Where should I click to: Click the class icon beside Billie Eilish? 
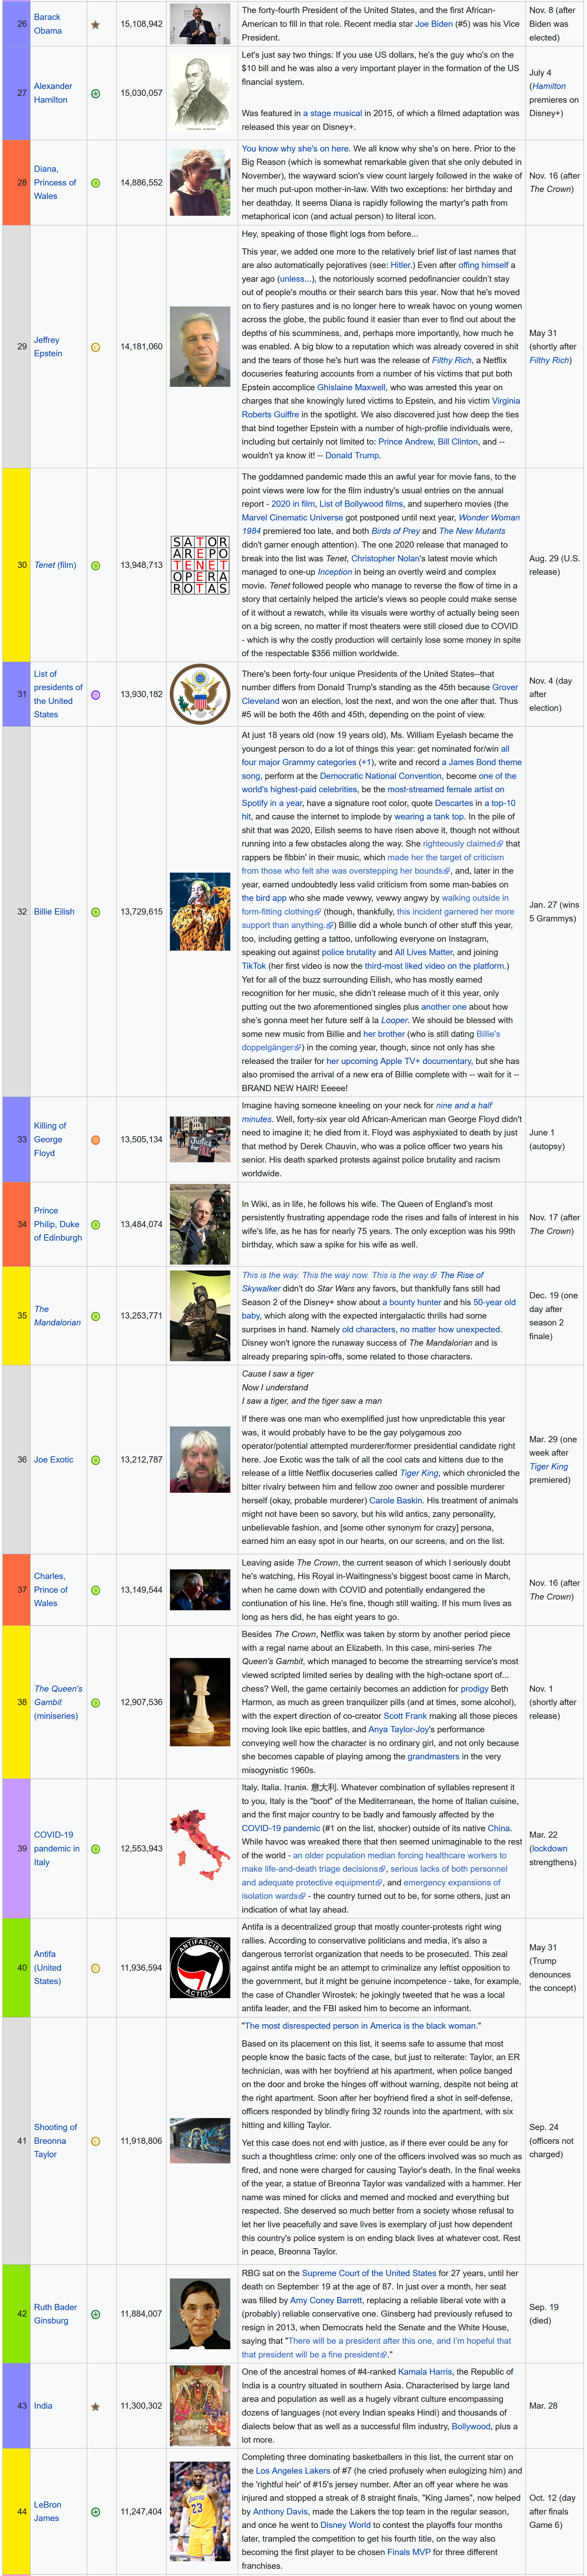[96, 912]
